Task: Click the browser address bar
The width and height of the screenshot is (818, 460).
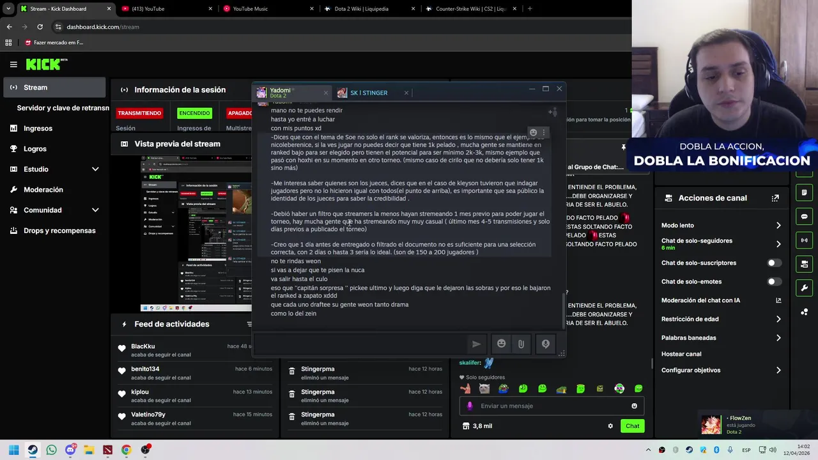Action: (x=339, y=27)
